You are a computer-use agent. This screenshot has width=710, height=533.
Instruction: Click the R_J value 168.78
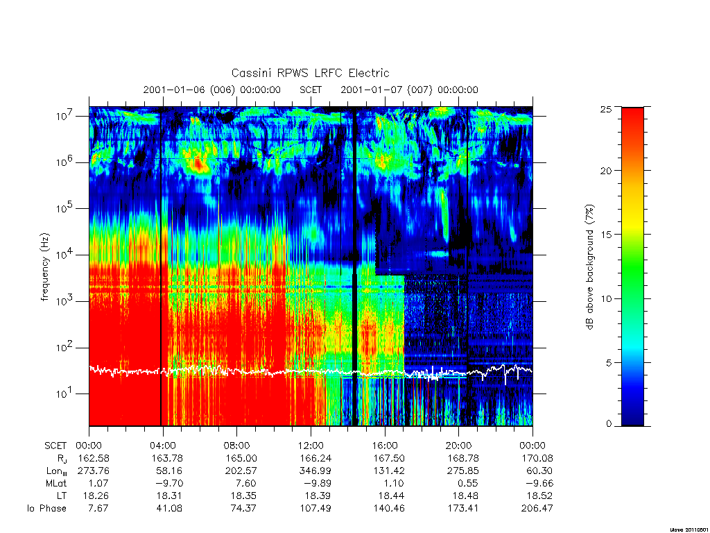[462, 458]
